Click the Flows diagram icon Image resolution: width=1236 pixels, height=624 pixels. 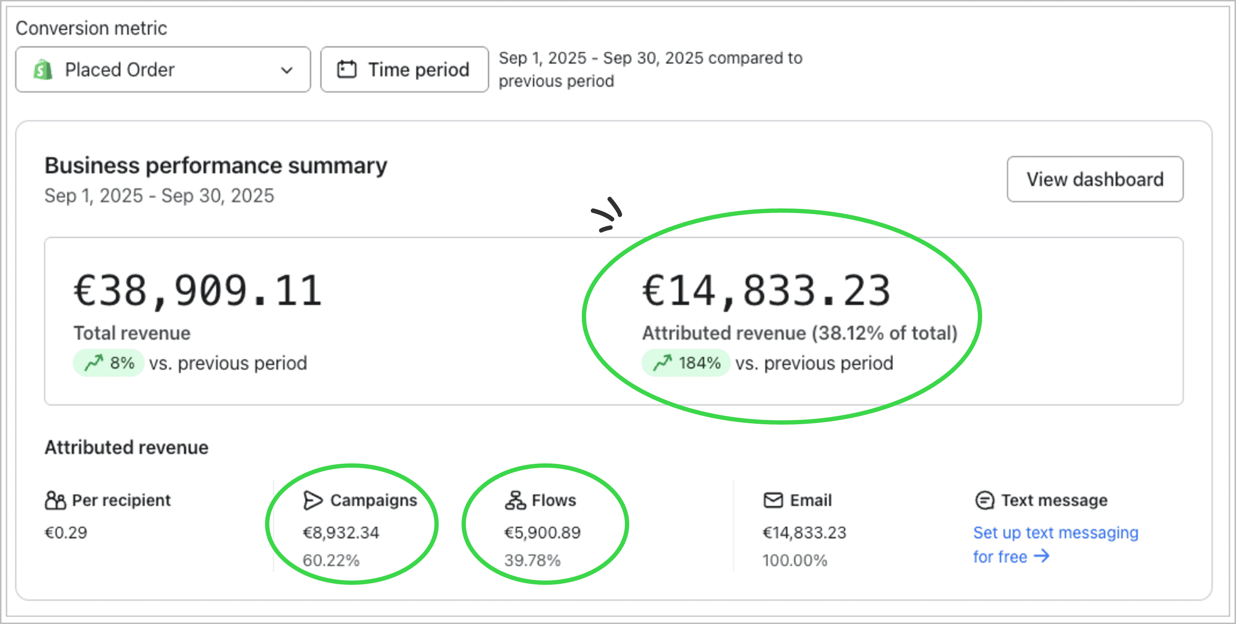515,500
